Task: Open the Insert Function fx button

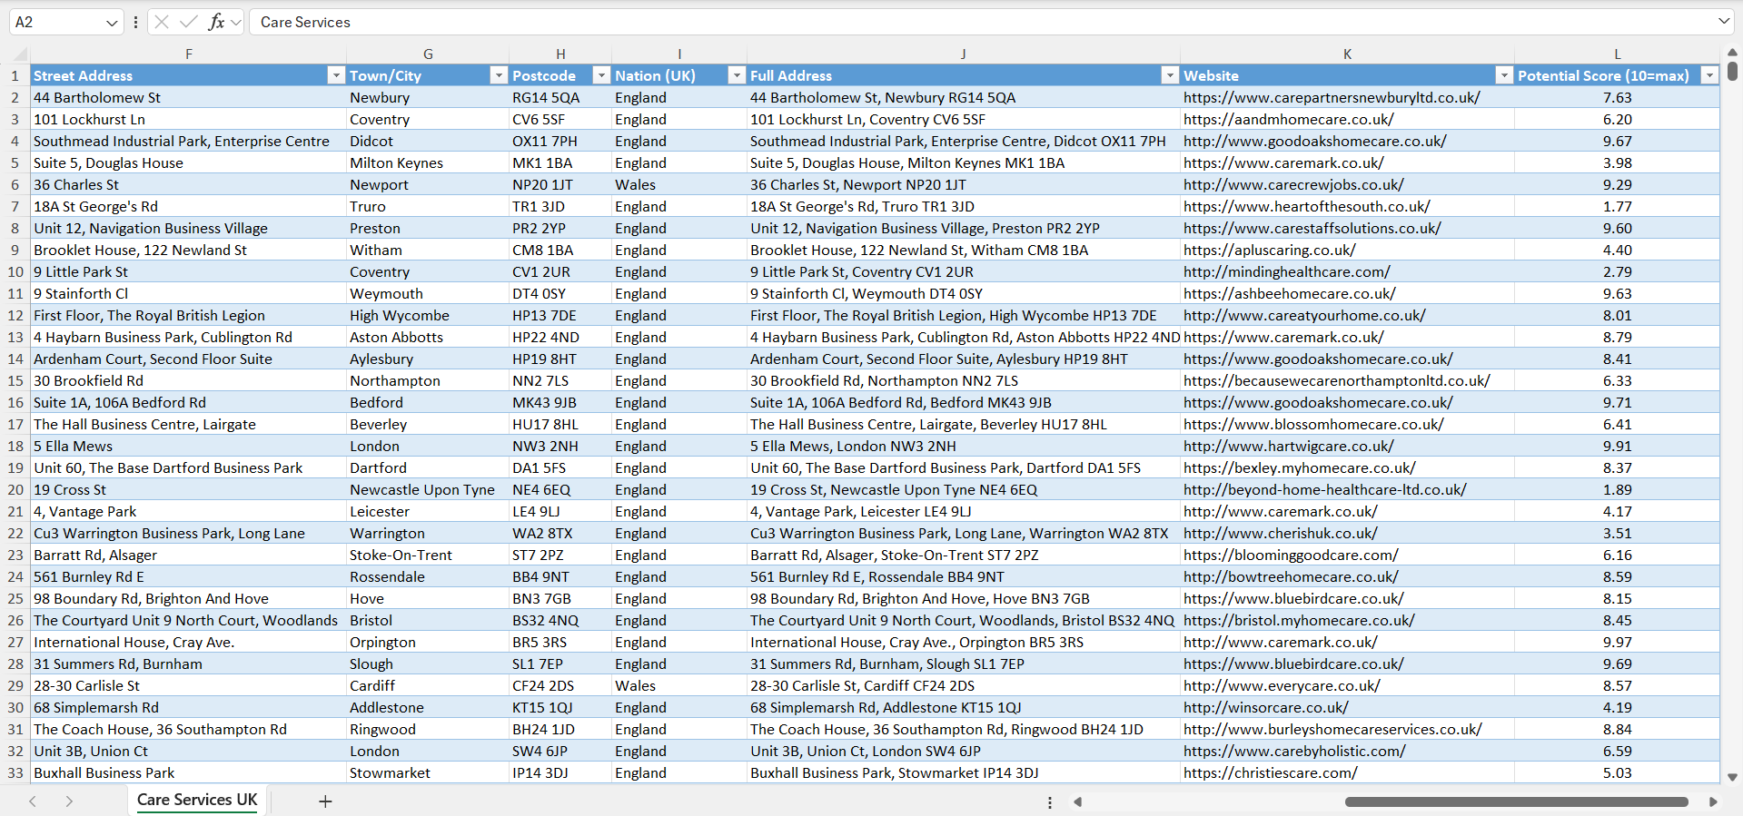Action: click(216, 22)
